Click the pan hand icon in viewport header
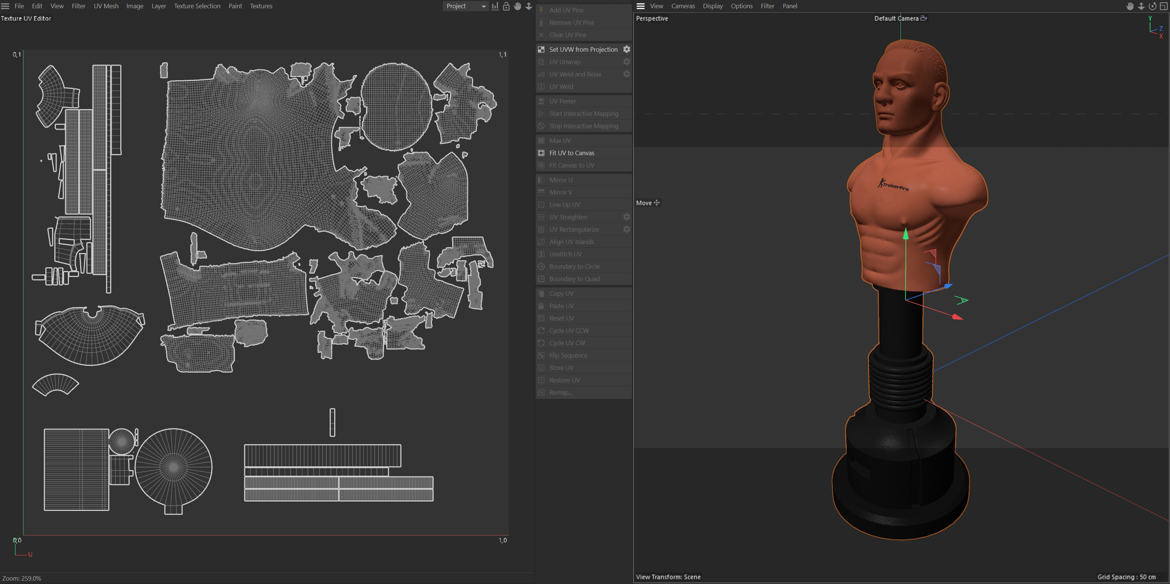Image resolution: width=1170 pixels, height=584 pixels. (x=1130, y=6)
